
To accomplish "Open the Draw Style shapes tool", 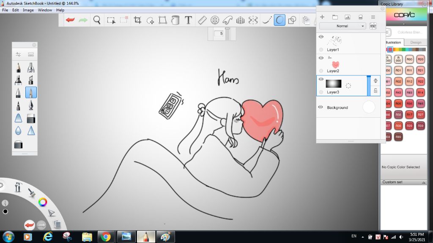I will tap(292, 20).
